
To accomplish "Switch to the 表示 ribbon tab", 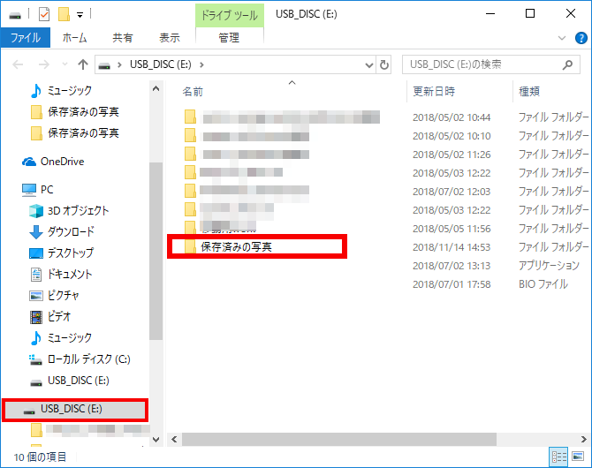I will 169,38.
